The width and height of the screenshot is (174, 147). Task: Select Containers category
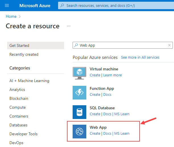pyautogui.click(x=19, y=116)
